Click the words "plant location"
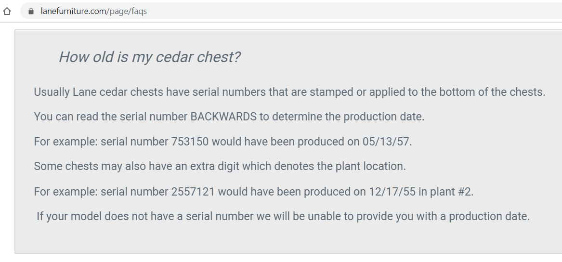 374,166
